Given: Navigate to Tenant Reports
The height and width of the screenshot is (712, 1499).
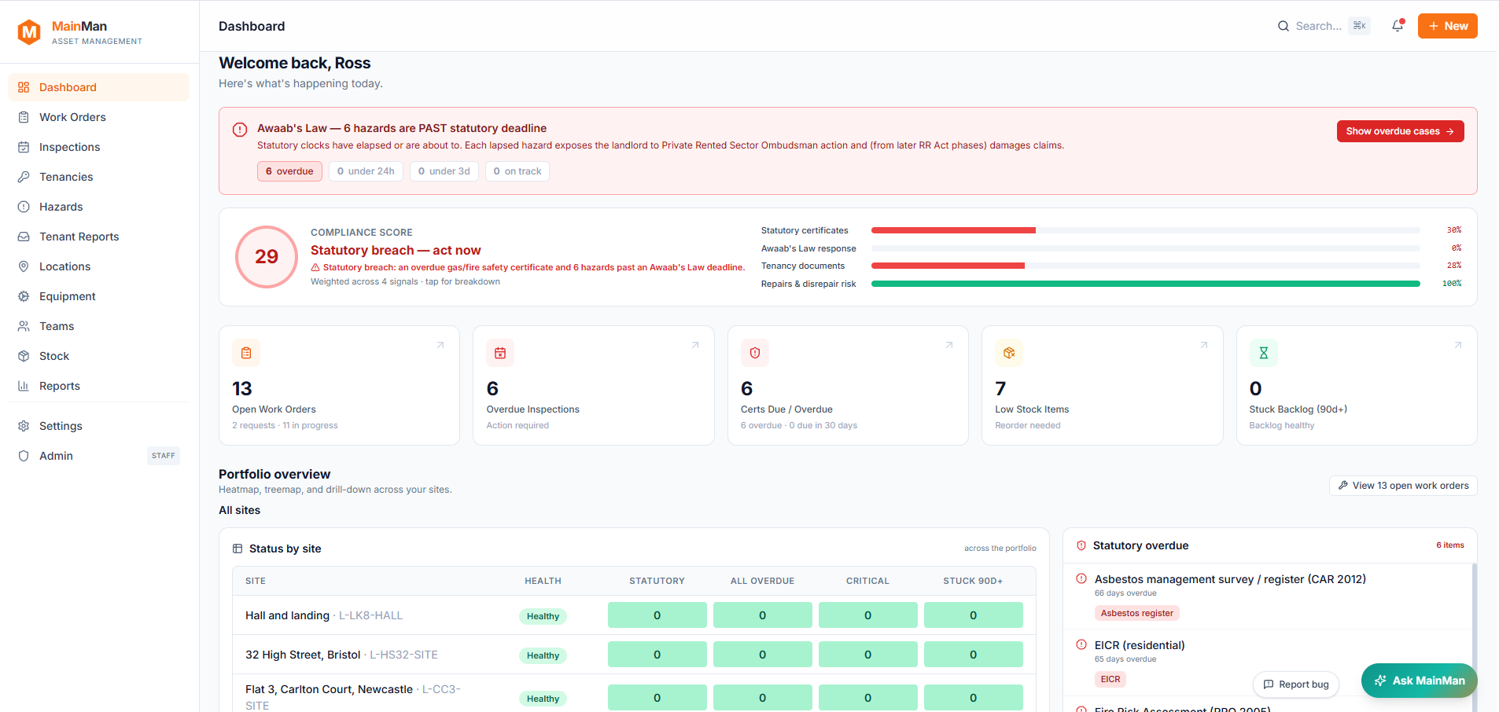Looking at the screenshot, I should click(98, 237).
